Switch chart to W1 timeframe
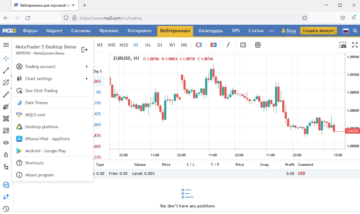This screenshot has height=214, width=360. click(172, 45)
